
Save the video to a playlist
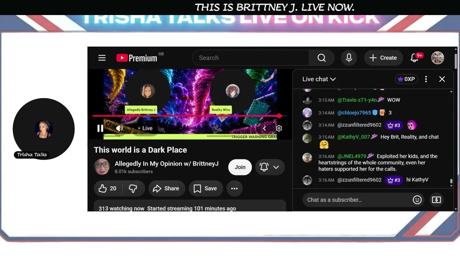pos(206,188)
